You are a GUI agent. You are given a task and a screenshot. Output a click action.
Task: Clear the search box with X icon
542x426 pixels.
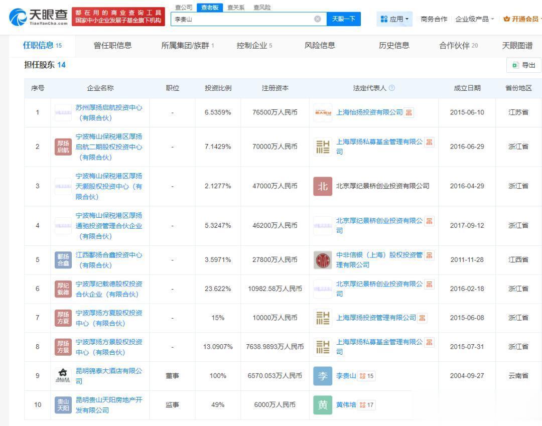click(317, 19)
